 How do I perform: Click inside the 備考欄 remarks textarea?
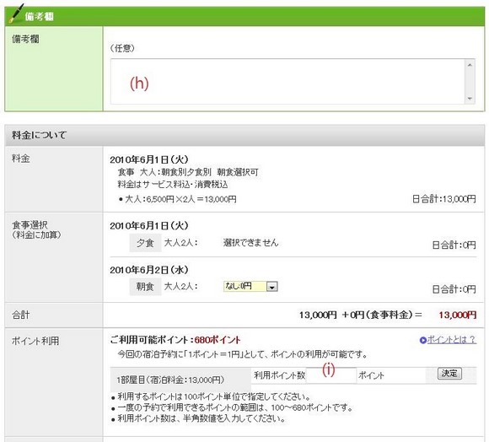pyautogui.click(x=287, y=82)
